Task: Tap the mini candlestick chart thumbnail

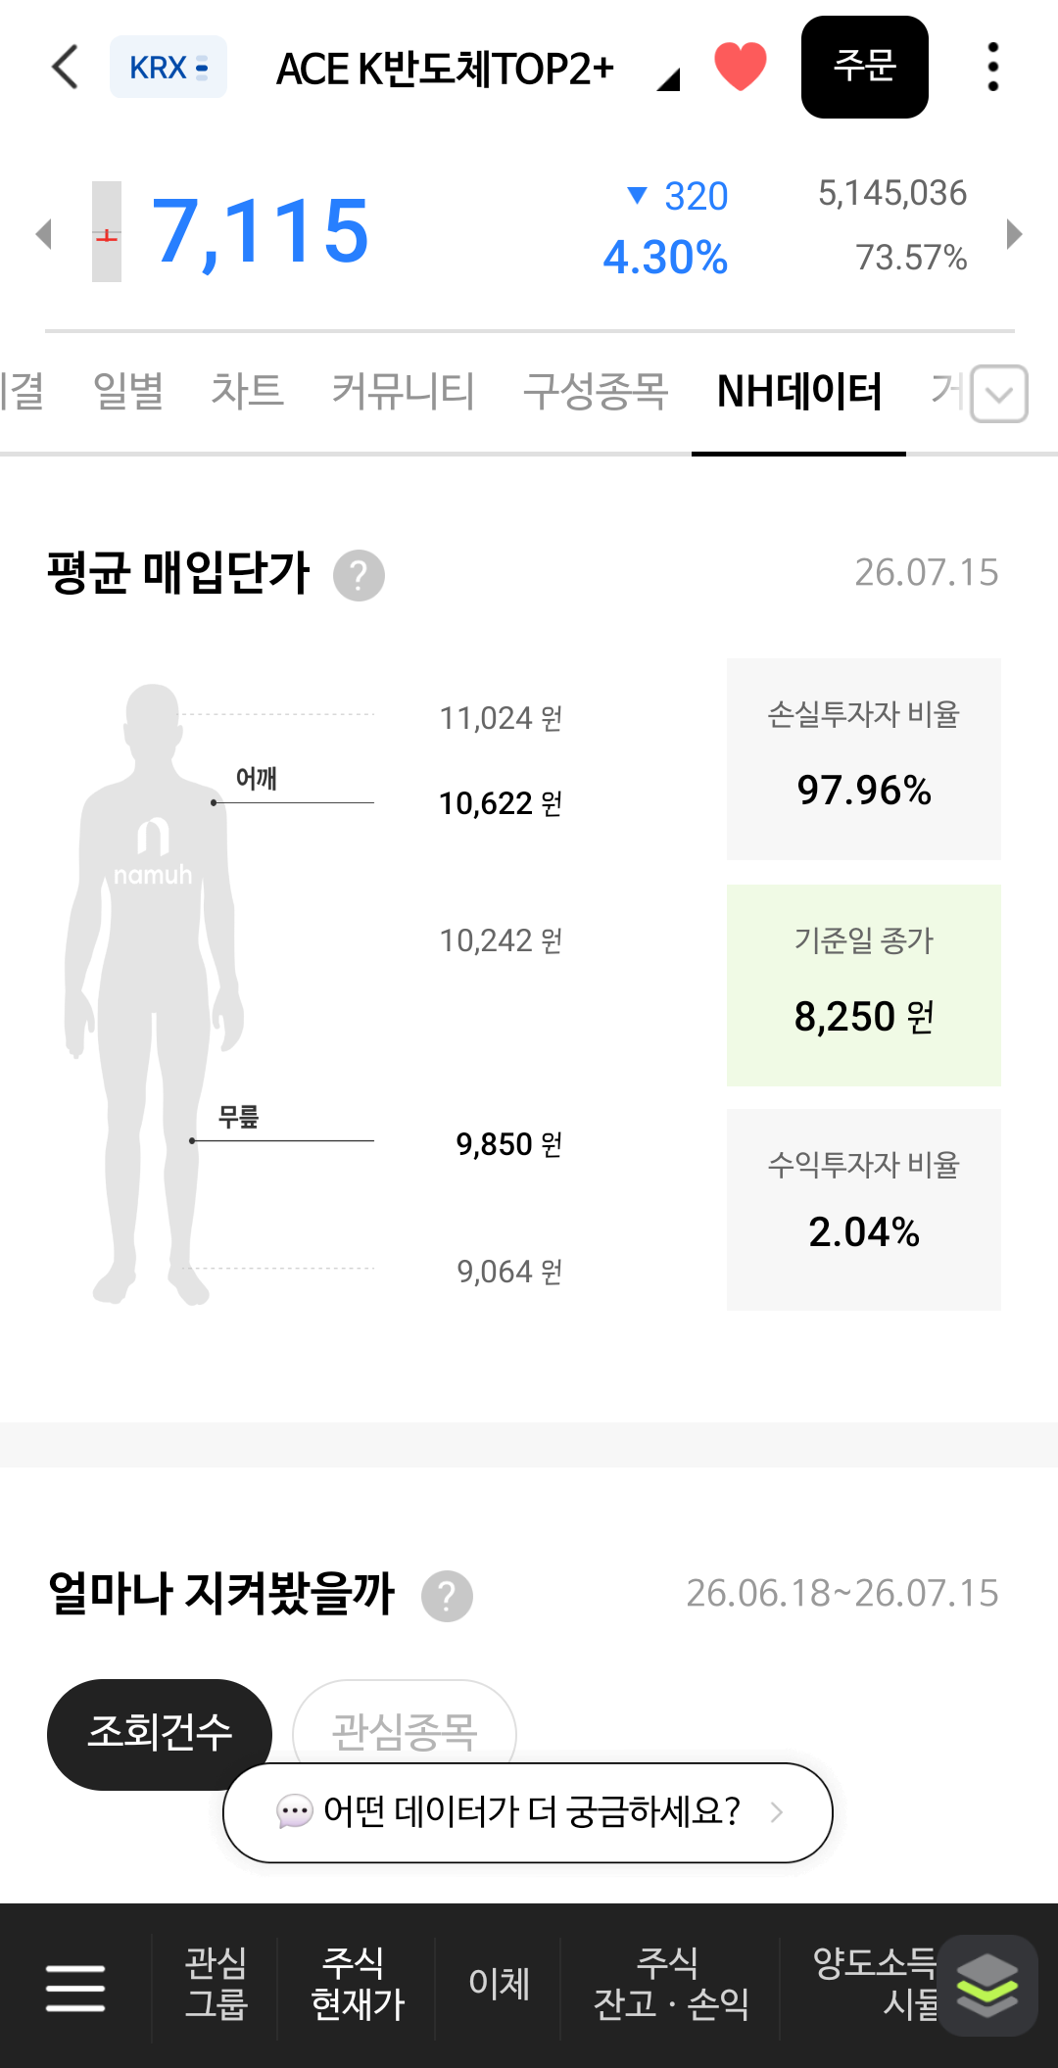Action: 107,232
